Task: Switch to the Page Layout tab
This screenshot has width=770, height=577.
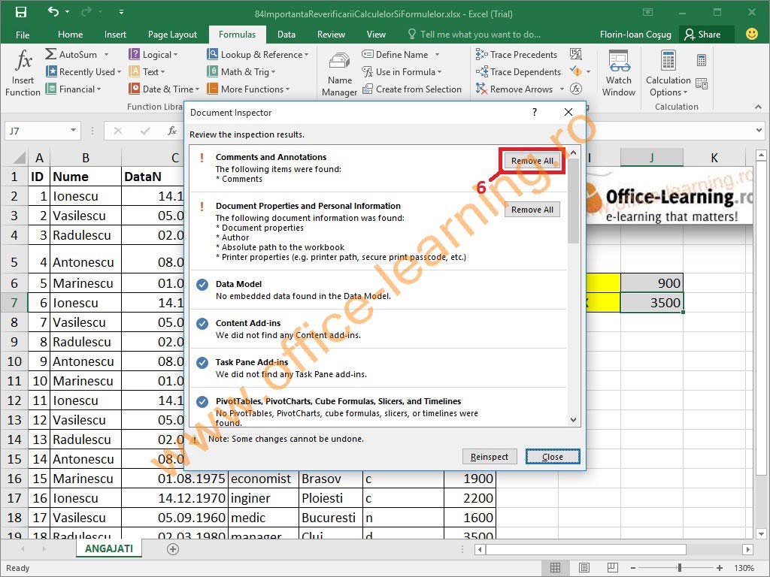Action: click(x=172, y=35)
